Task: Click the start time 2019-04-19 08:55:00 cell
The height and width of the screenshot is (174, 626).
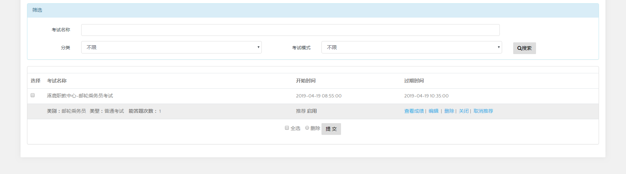Action: (319, 96)
